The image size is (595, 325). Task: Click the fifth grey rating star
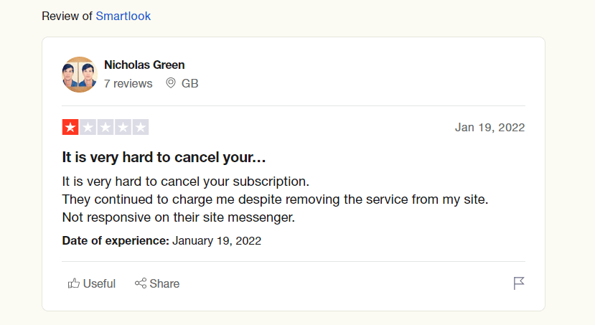pos(141,128)
